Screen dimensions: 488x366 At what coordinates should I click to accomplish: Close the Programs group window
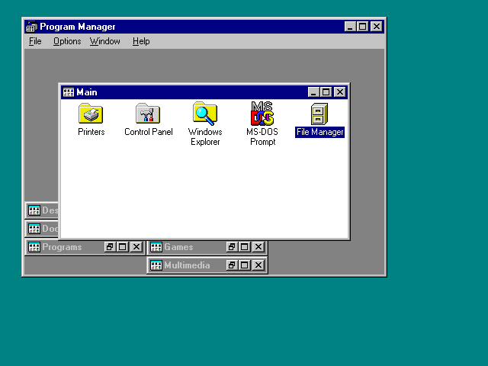click(136, 247)
